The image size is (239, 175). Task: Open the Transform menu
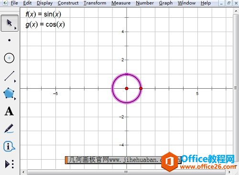tap(95, 3)
